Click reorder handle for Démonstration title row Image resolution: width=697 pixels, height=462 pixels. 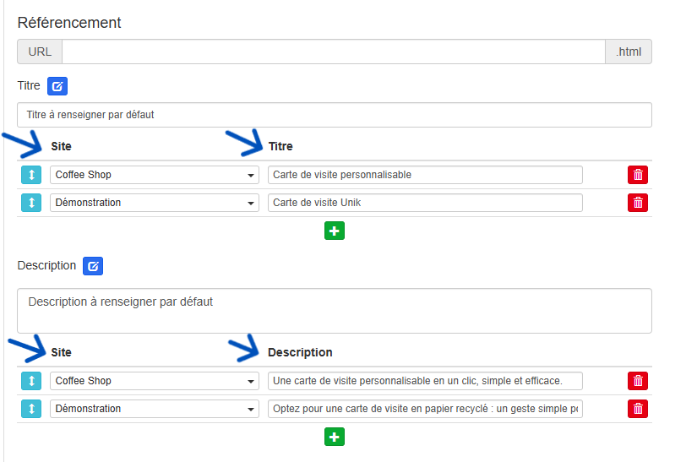coord(31,203)
